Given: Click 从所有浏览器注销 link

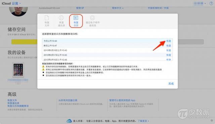Looking at the screenshot, I should point(68,100).
